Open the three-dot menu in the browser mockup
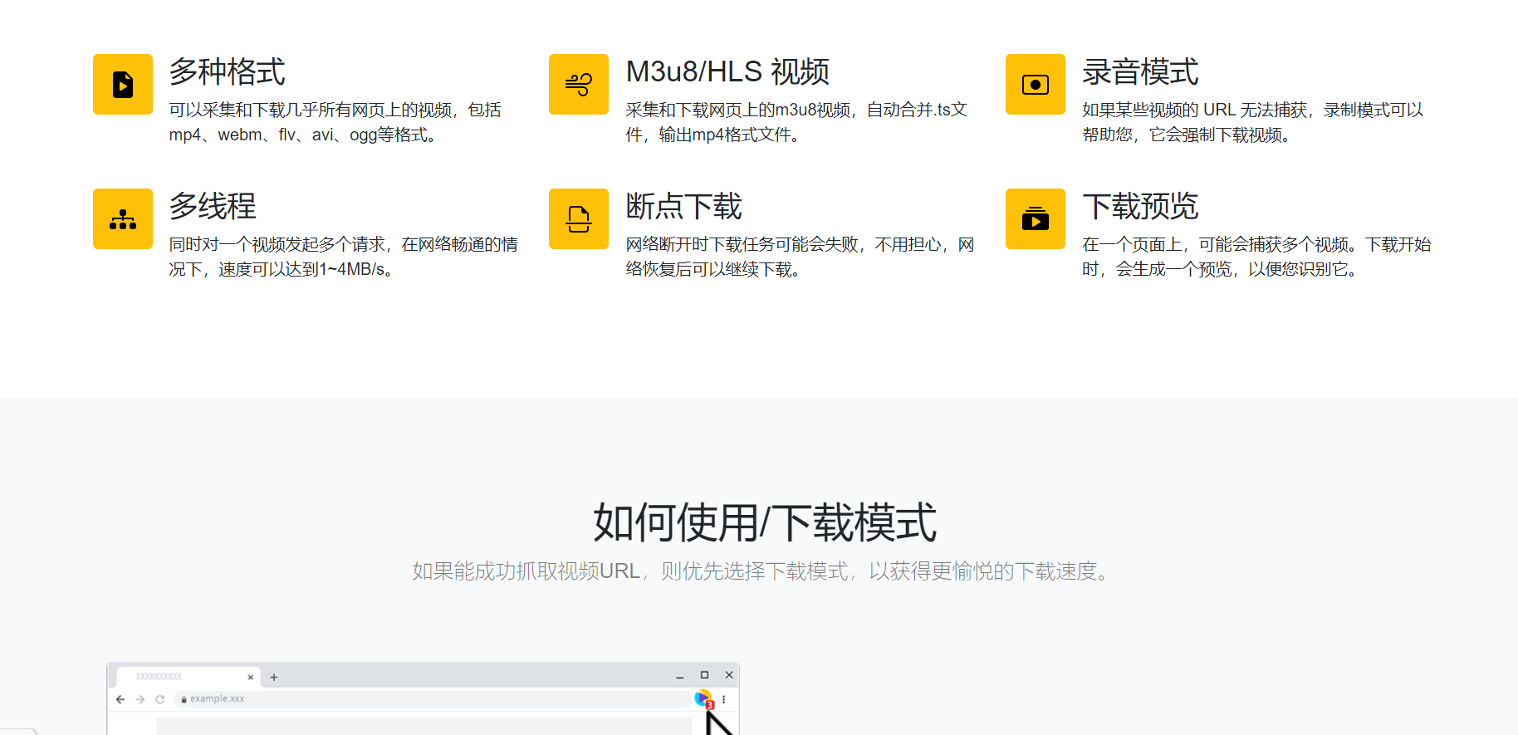The image size is (1518, 735). click(724, 699)
